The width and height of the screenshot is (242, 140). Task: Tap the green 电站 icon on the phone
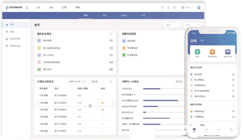(x=198, y=52)
